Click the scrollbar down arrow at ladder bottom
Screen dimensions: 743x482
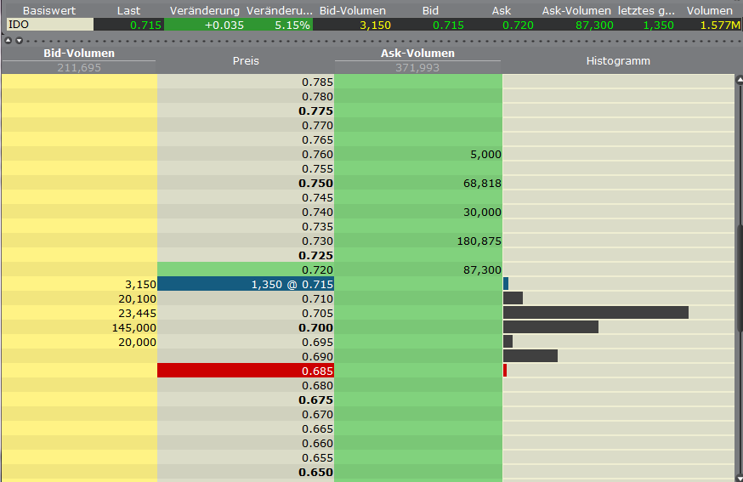740,478
